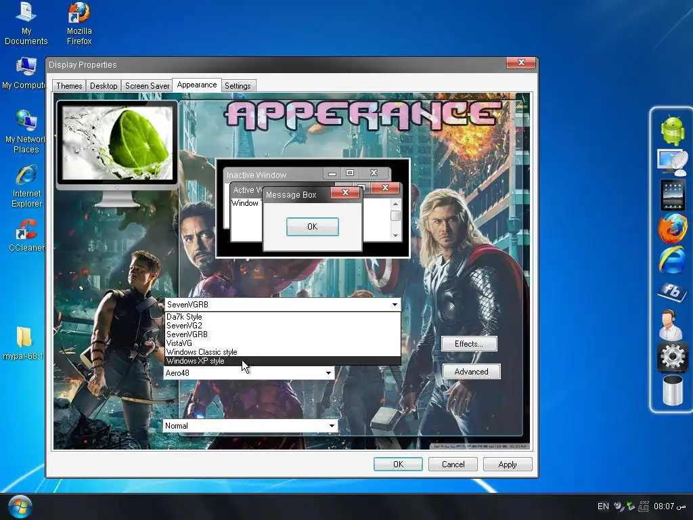
Task: Open the recycle bin icon in the dock
Action: 672,390
